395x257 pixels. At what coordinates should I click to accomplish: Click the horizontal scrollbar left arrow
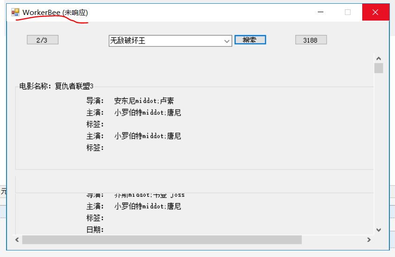[x=17, y=240]
